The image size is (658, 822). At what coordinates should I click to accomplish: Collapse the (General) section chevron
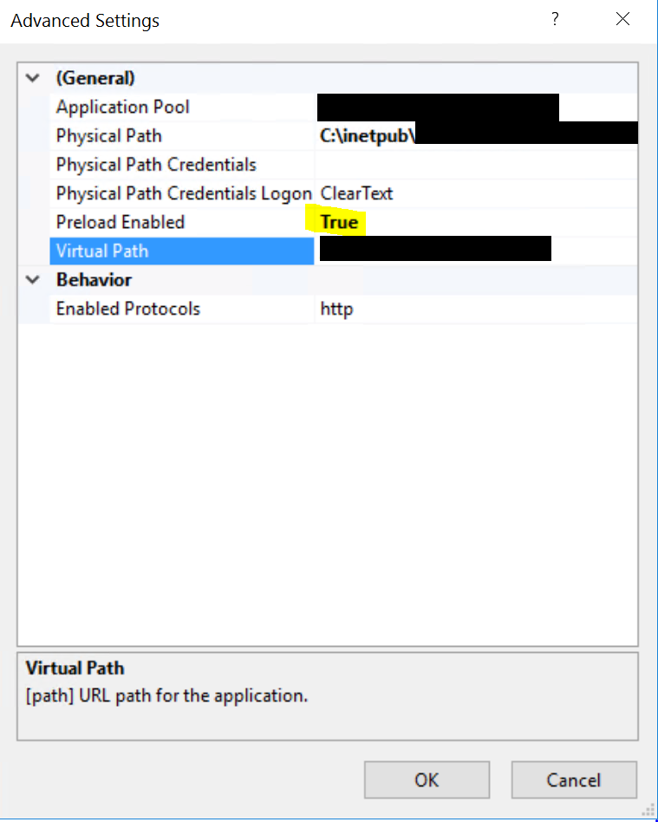(x=32, y=79)
